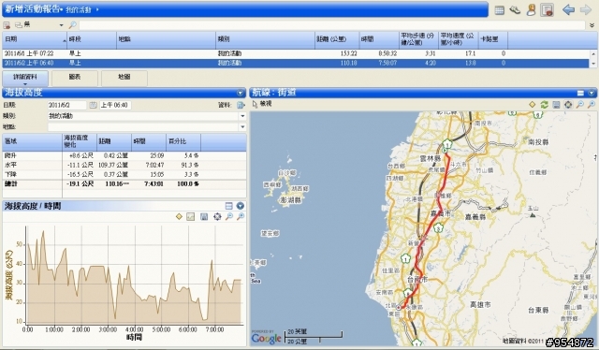Click the 百分比 column header
Viewport: 599px width, 350px height.
coord(183,141)
